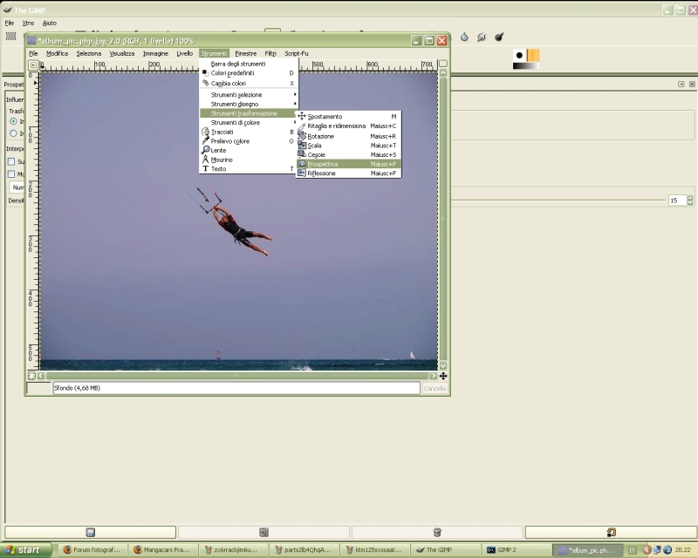Click the Cancella button in status bar

click(x=435, y=388)
